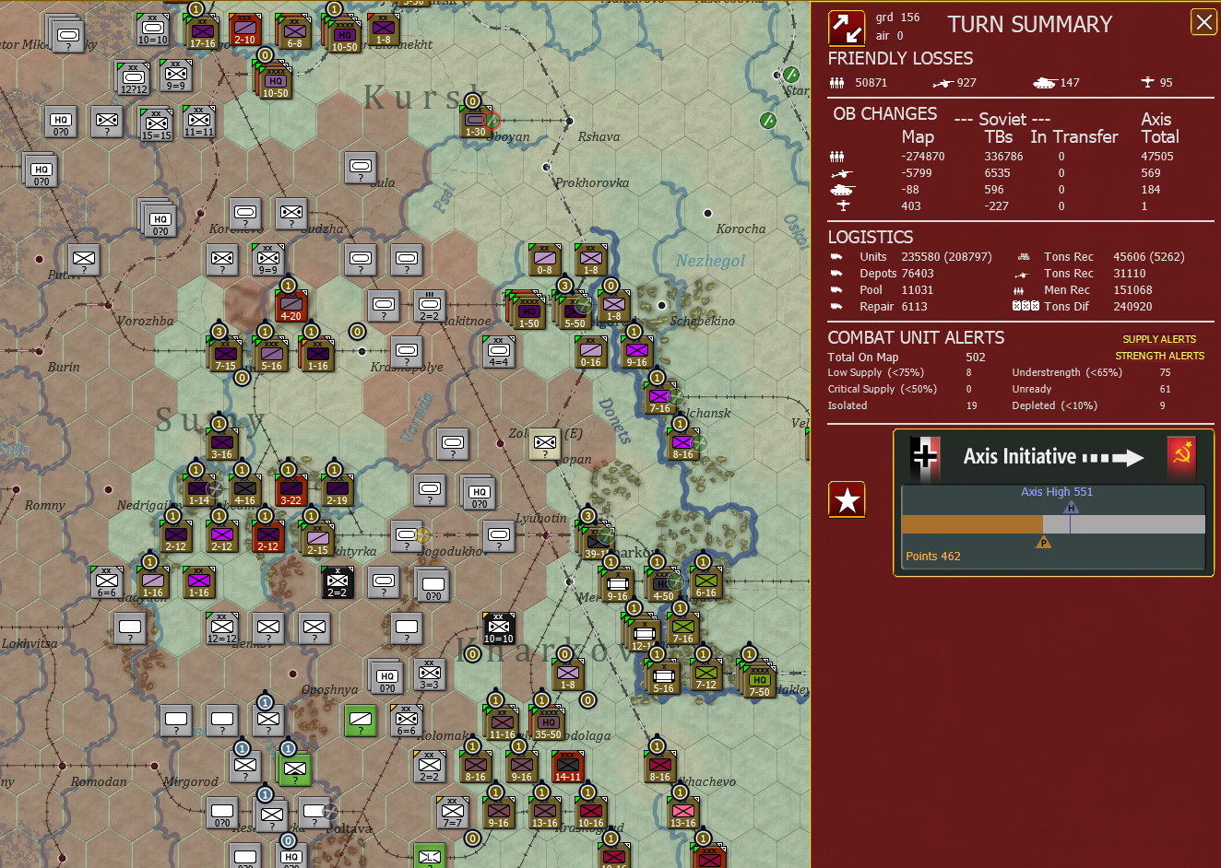Click the 'P' points marker under the bar

1043,543
